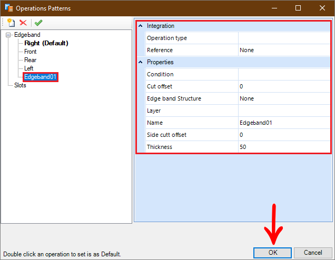Select the Left edgeband item
Viewport: 335px width, 260px height.
click(x=28, y=68)
